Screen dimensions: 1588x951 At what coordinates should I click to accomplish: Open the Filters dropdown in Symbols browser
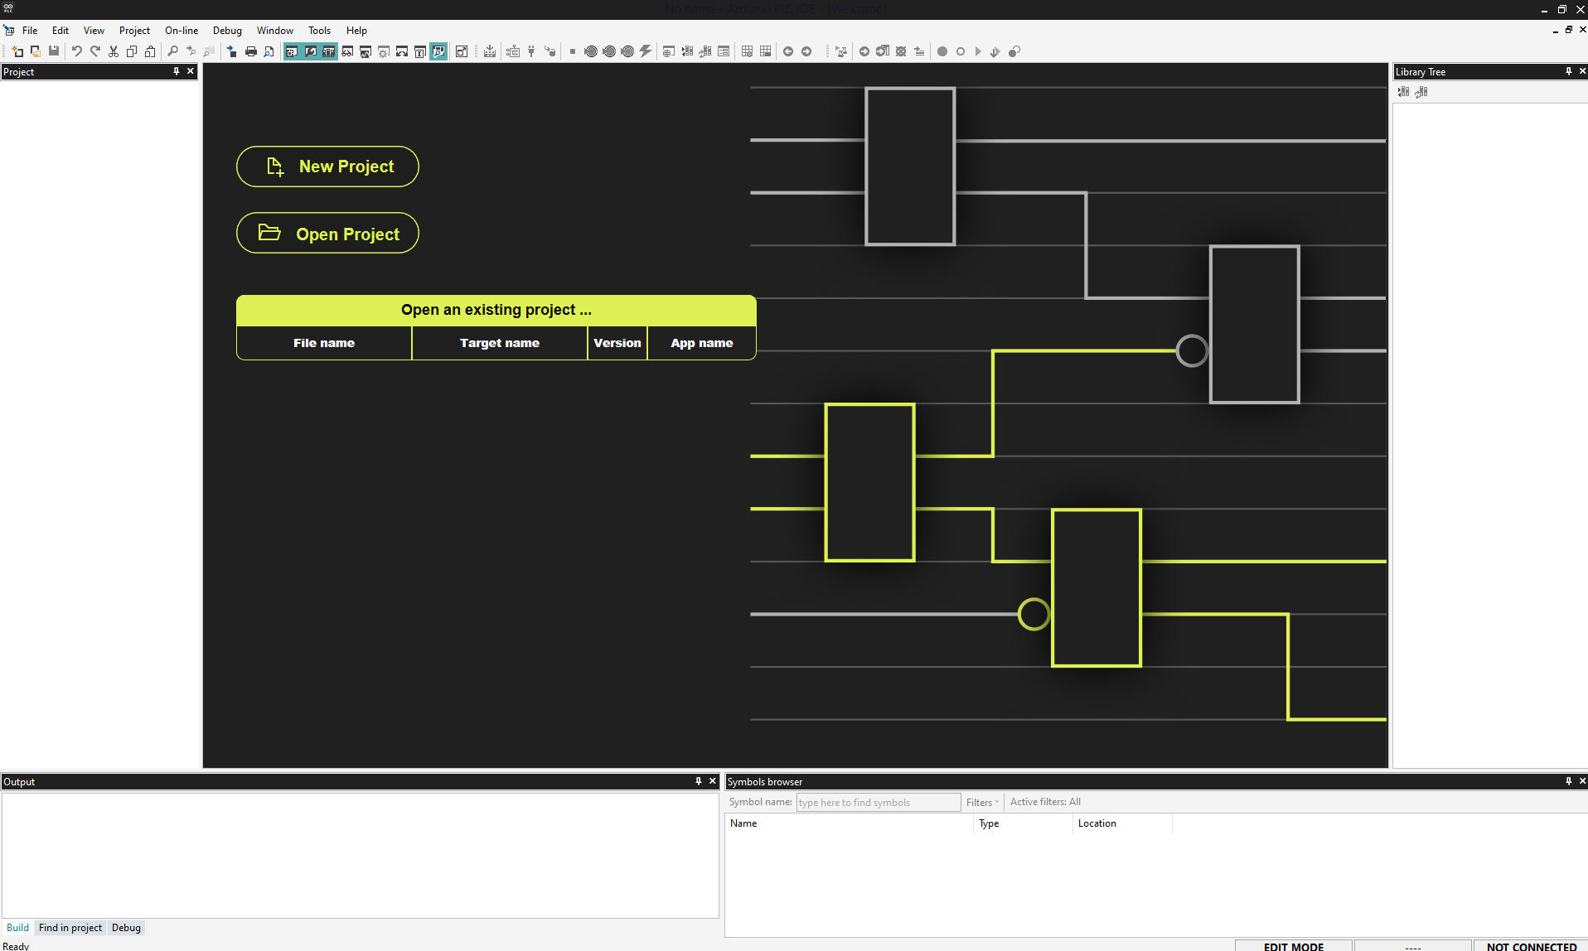[x=982, y=802]
